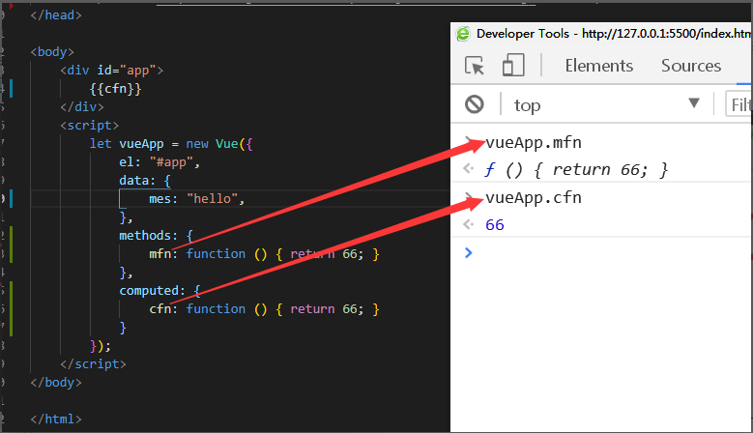Open the top context dropdown
This screenshot has height=433, width=753.
(x=606, y=104)
